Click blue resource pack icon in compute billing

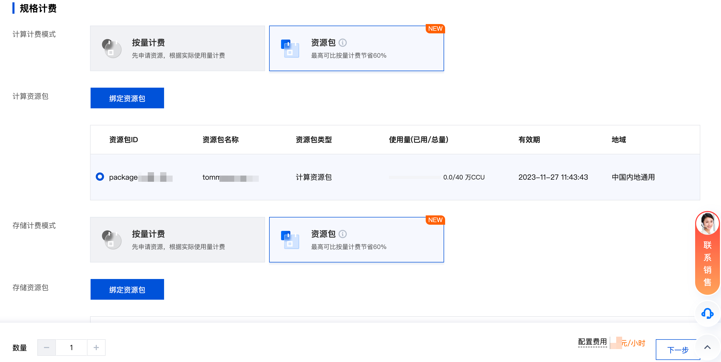(x=290, y=48)
